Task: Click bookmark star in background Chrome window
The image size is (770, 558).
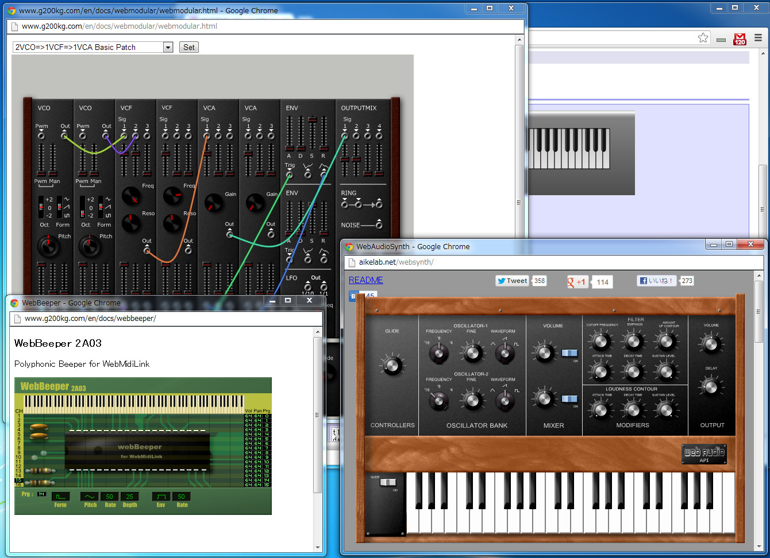Action: [703, 38]
